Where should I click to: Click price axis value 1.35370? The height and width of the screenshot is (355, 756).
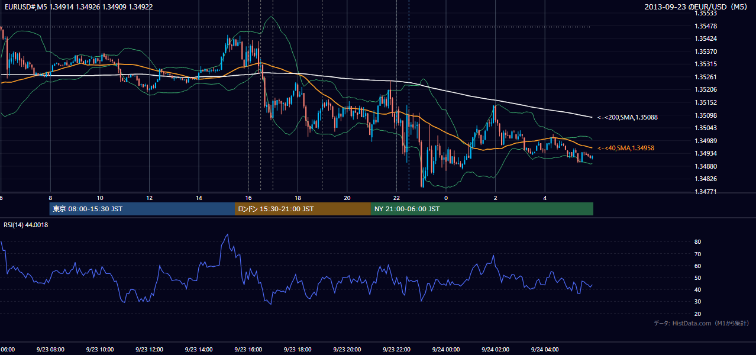[x=706, y=51]
